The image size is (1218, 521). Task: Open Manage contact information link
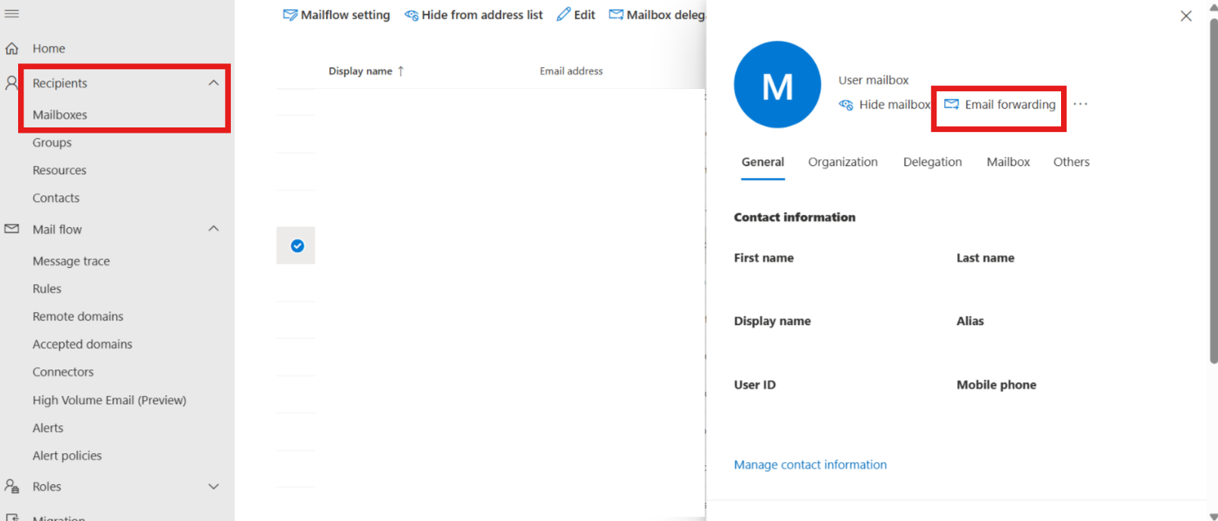[x=810, y=464]
